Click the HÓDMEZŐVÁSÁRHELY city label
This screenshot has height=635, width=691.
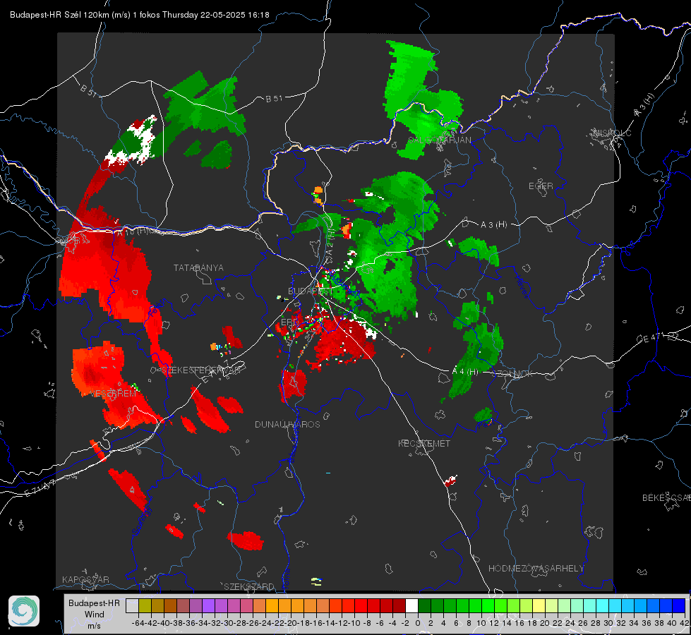[x=536, y=569]
